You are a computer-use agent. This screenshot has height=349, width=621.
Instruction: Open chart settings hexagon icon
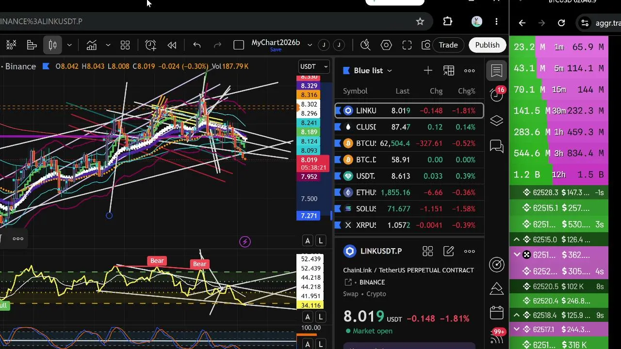(x=386, y=45)
